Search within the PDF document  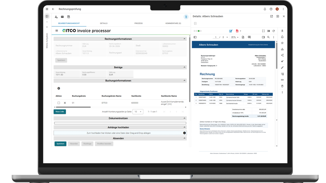tap(268, 37)
